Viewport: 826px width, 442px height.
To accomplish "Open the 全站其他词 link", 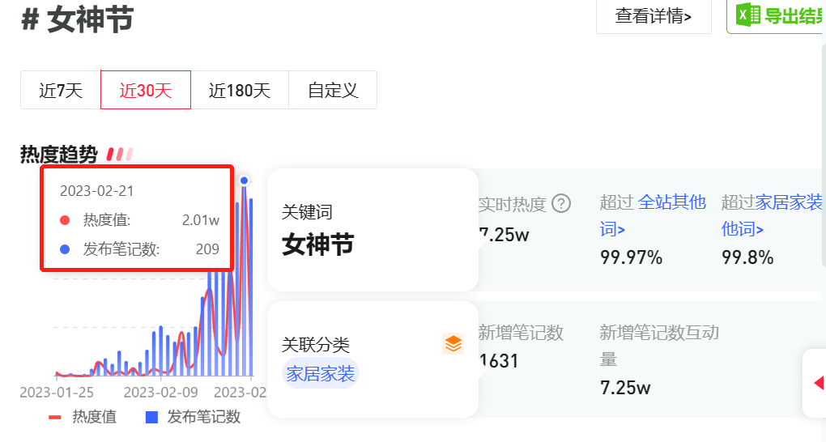I will [x=654, y=215].
